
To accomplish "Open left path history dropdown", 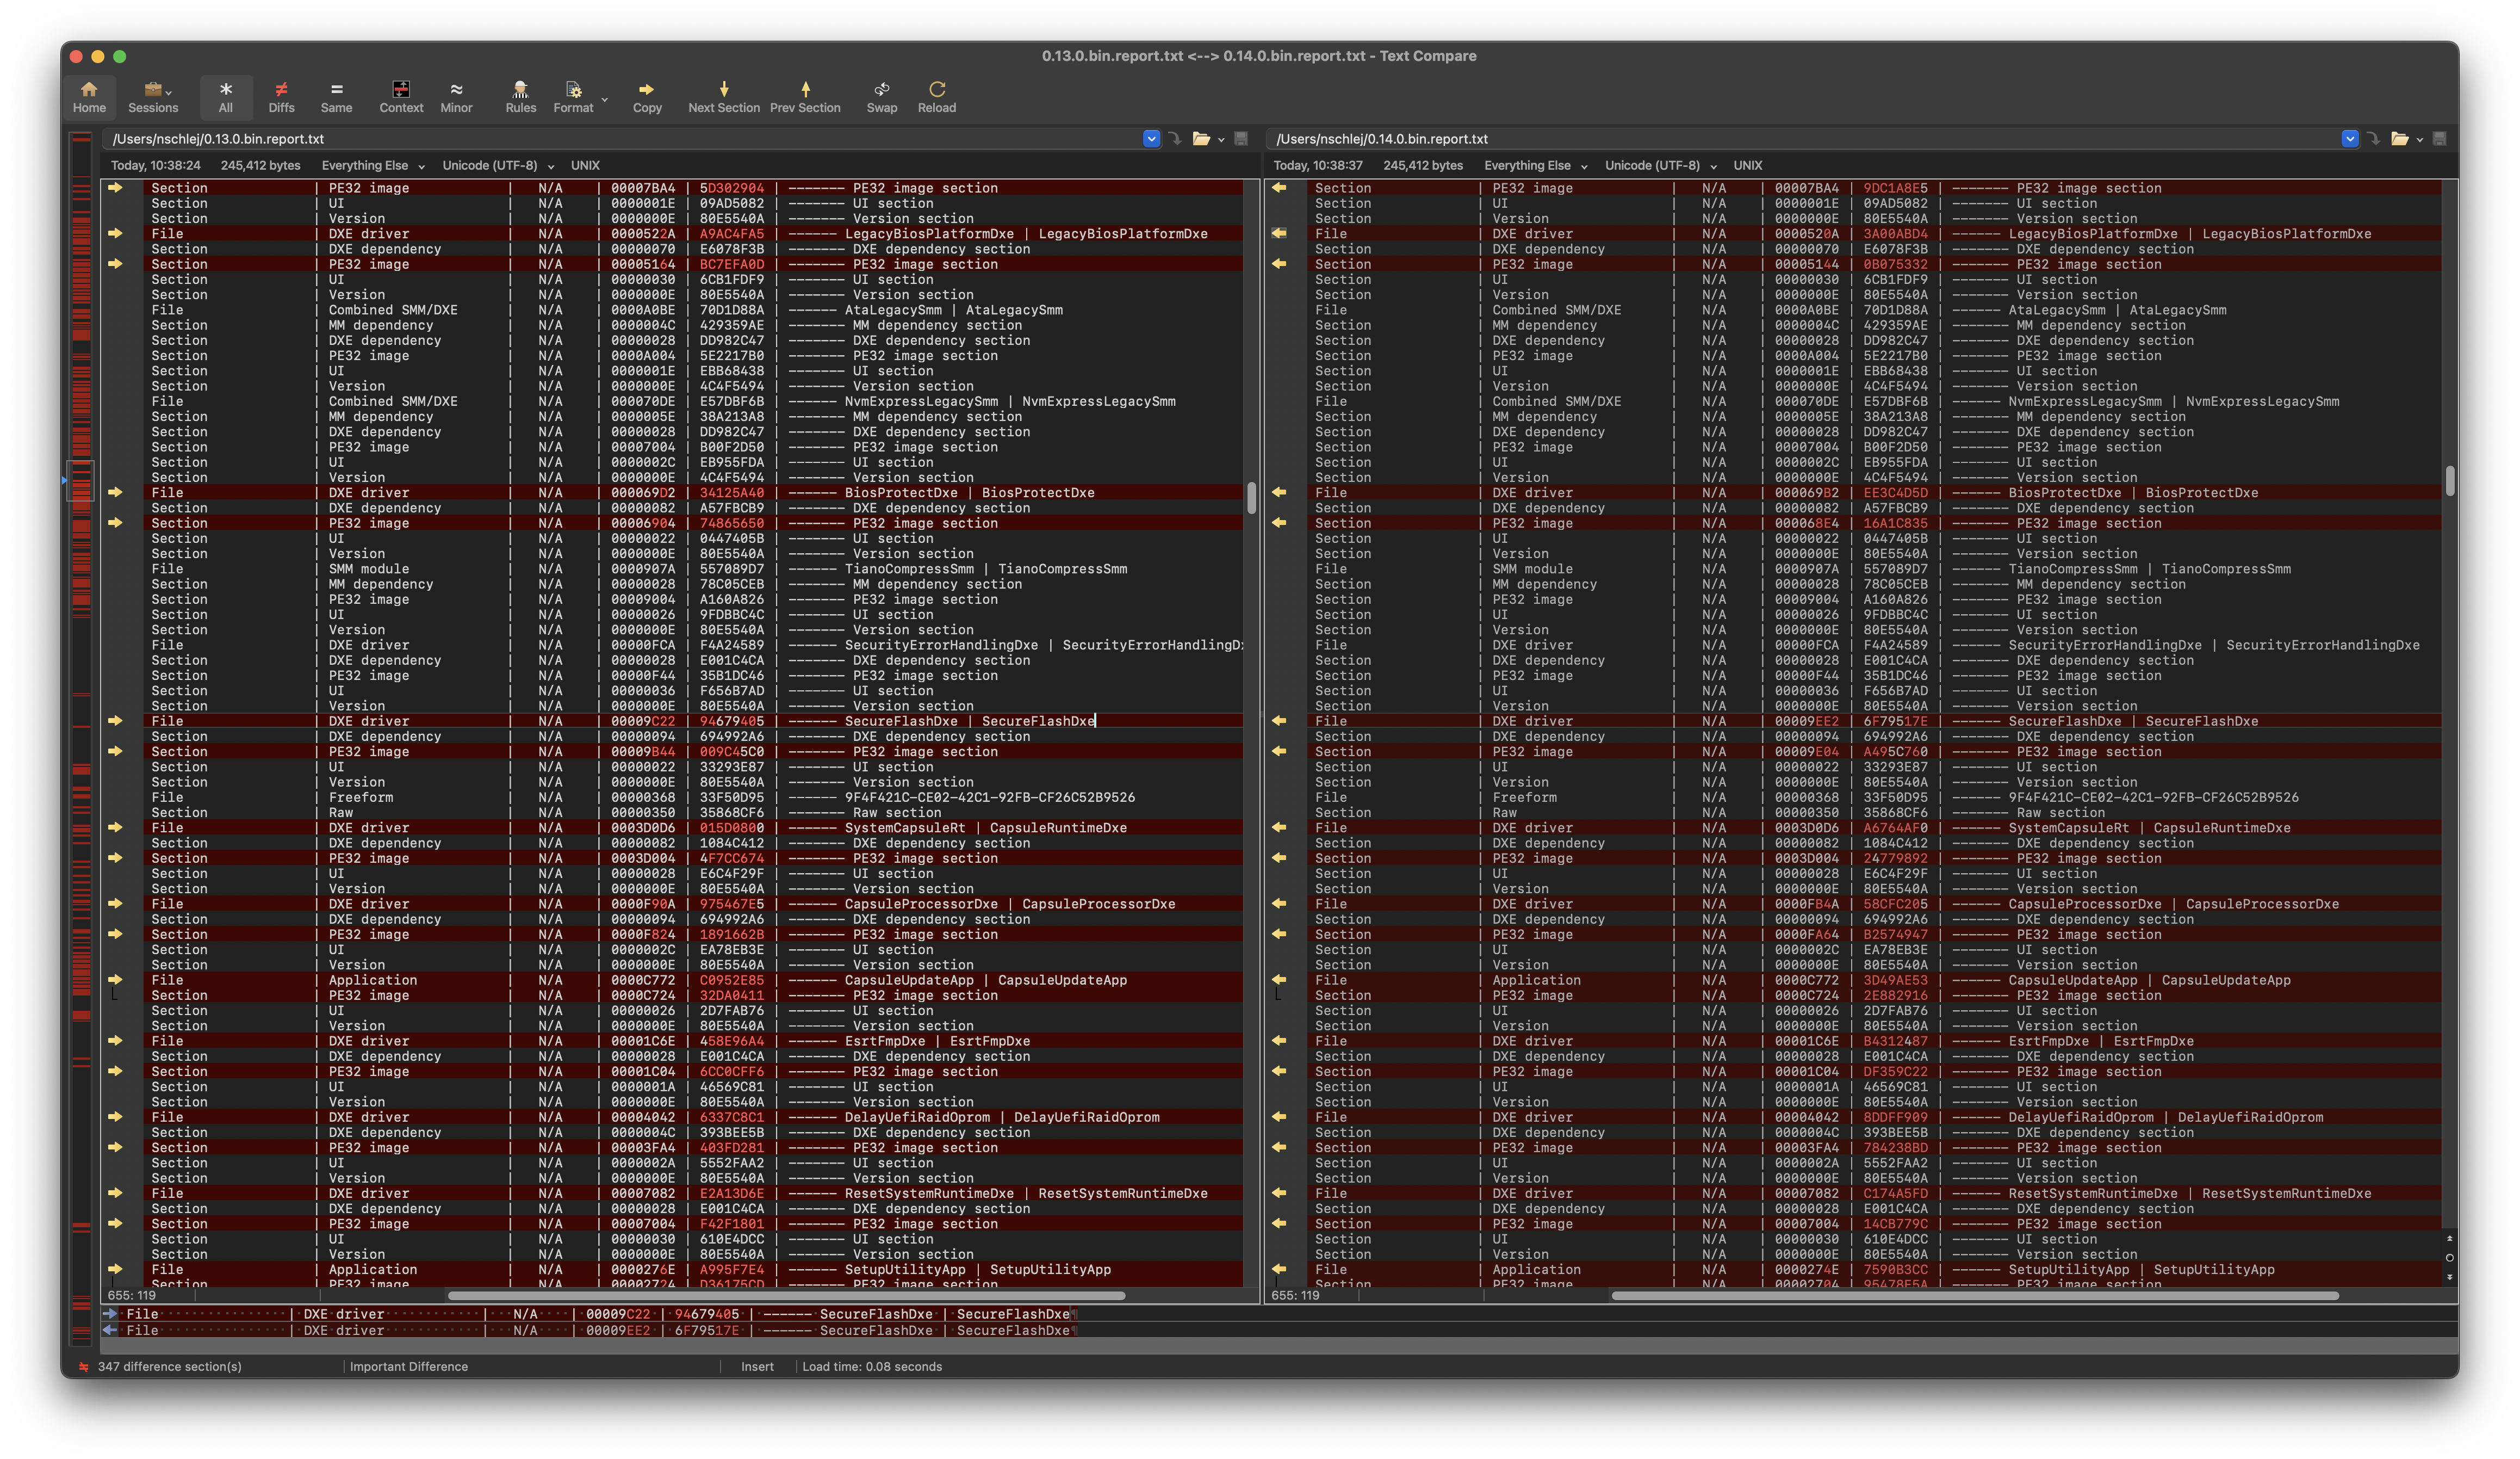I will tap(1151, 139).
